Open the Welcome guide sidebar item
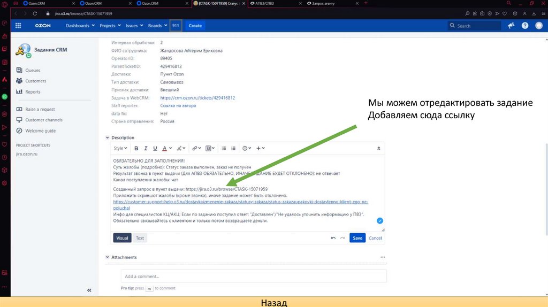The image size is (548, 307). (x=40, y=131)
